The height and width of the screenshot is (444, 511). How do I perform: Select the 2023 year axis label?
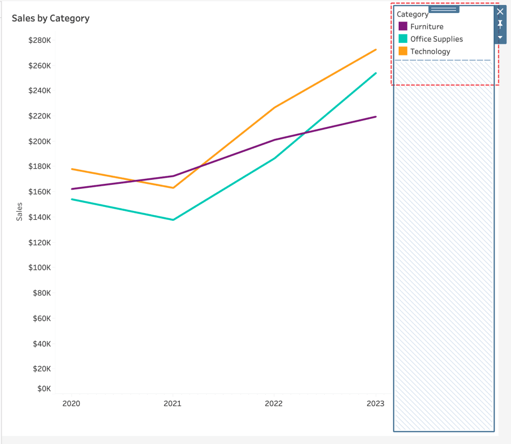click(376, 403)
